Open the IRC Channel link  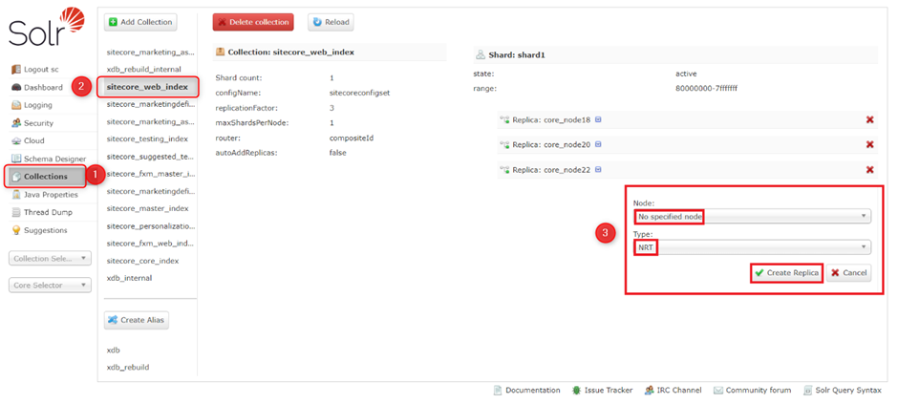(673, 391)
